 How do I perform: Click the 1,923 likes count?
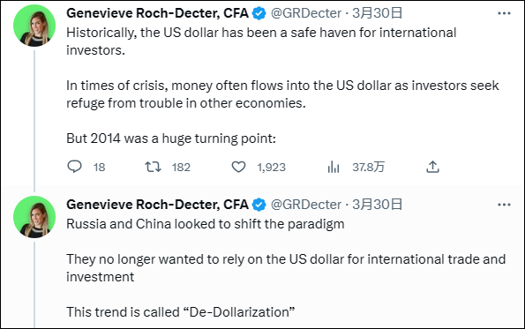coord(271,167)
